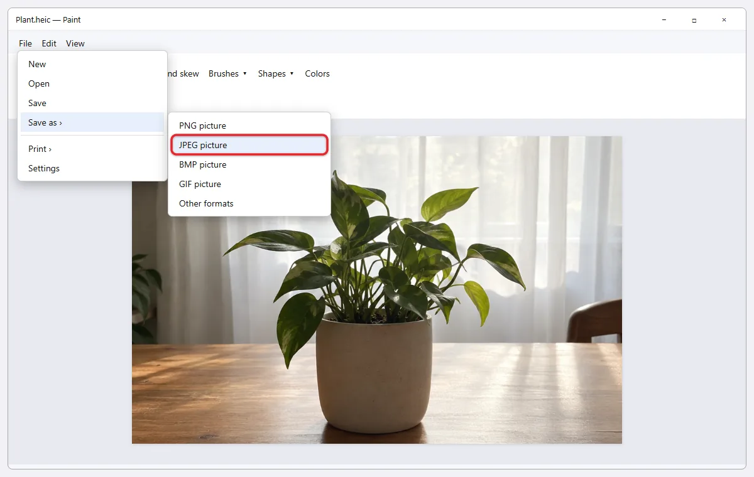Choose Save from the File menu

point(92,103)
